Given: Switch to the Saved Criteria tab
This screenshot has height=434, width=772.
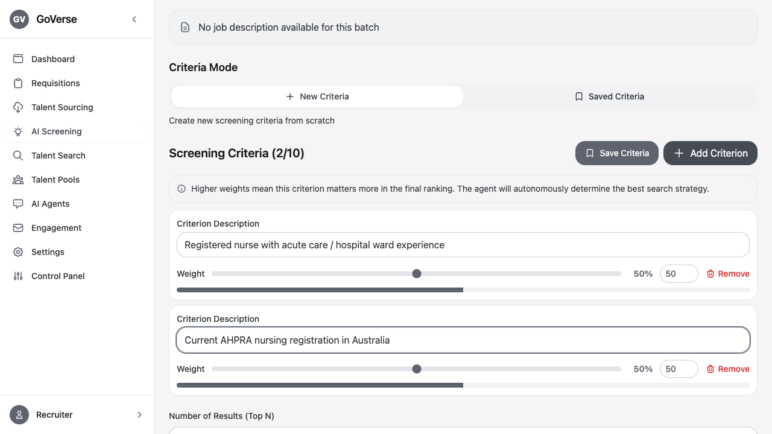Looking at the screenshot, I should [609, 96].
